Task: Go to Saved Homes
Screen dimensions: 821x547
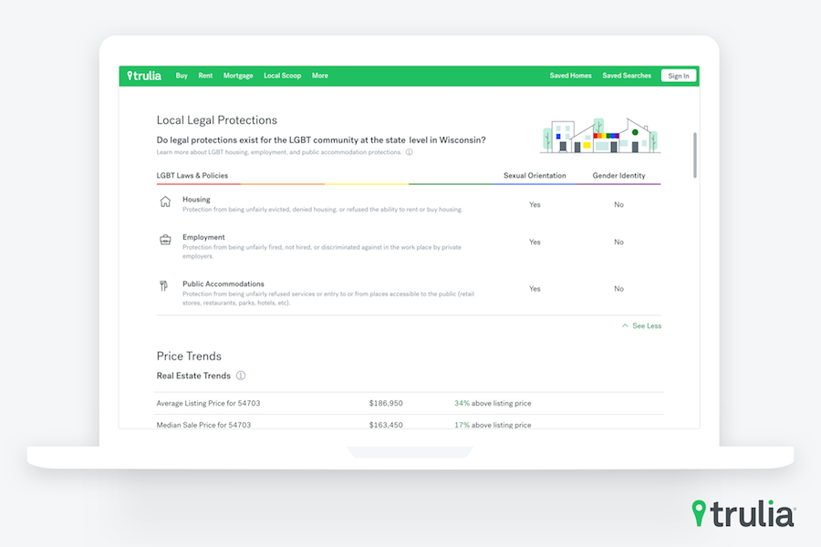Action: (570, 76)
